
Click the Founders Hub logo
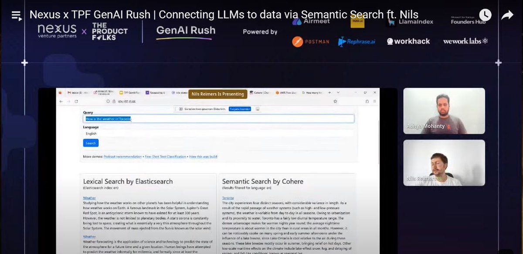[468, 20]
